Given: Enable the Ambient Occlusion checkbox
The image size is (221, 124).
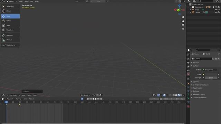Looking at the screenshot, I should pos(194,85).
